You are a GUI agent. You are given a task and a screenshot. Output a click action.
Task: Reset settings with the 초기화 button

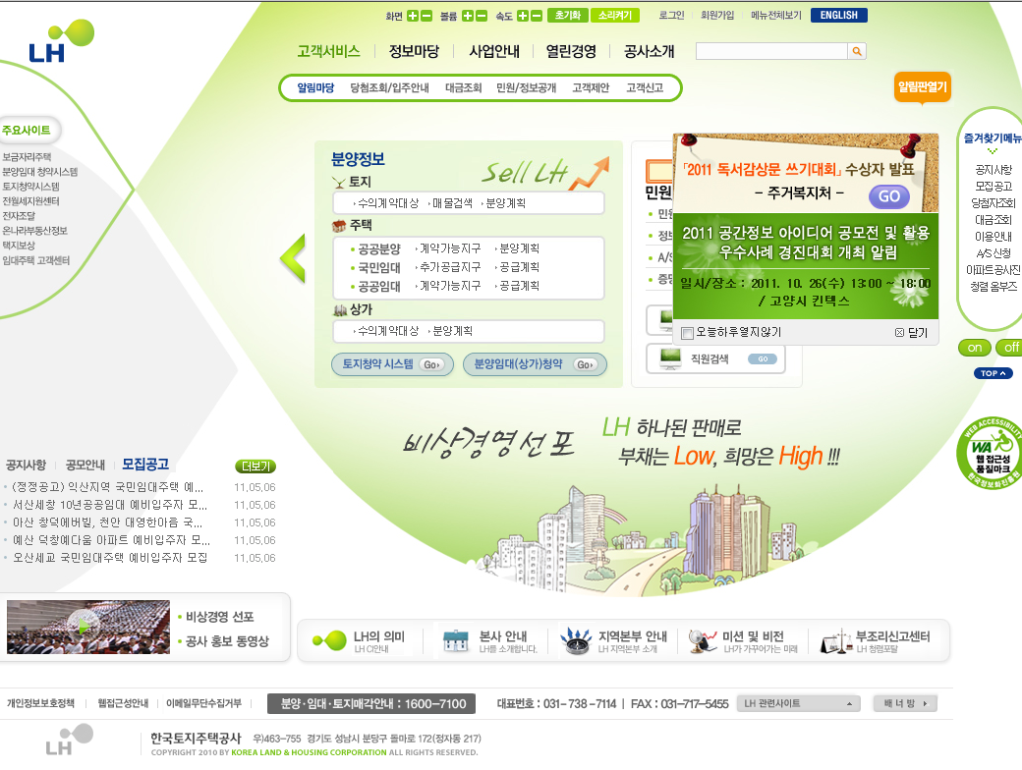(568, 16)
